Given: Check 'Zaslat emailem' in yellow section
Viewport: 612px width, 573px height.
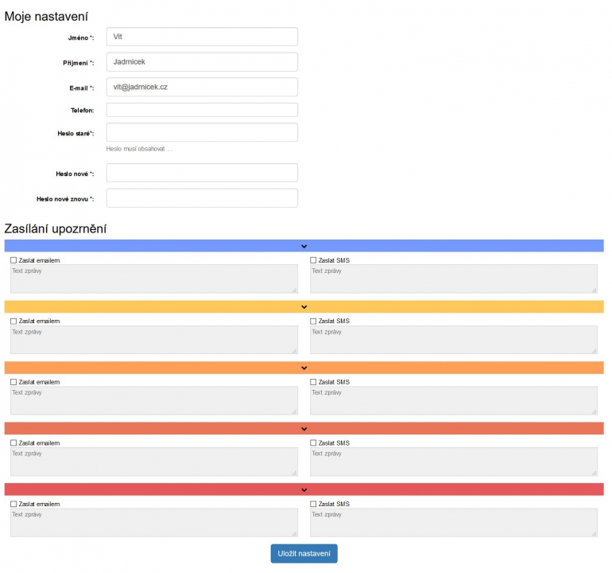Looking at the screenshot, I should pyautogui.click(x=14, y=322).
